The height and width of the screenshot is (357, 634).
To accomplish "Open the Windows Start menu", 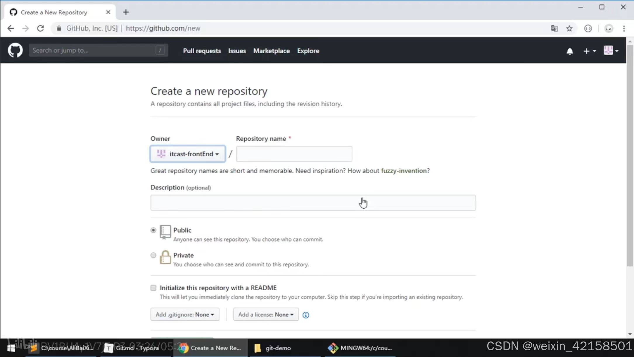I will tap(11, 348).
